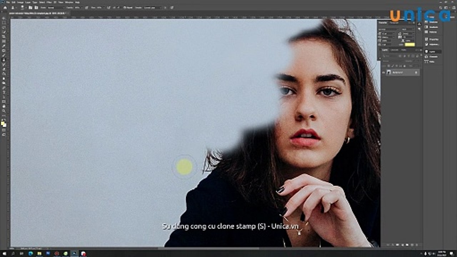Click the taskbar search icon
Viewport: 457px width, 257px height.
(x=13, y=253)
